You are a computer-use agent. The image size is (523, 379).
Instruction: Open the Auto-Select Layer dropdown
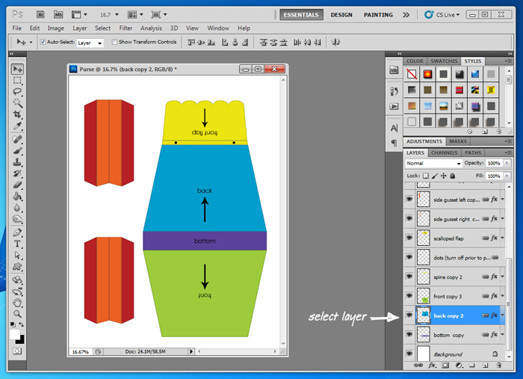point(90,43)
